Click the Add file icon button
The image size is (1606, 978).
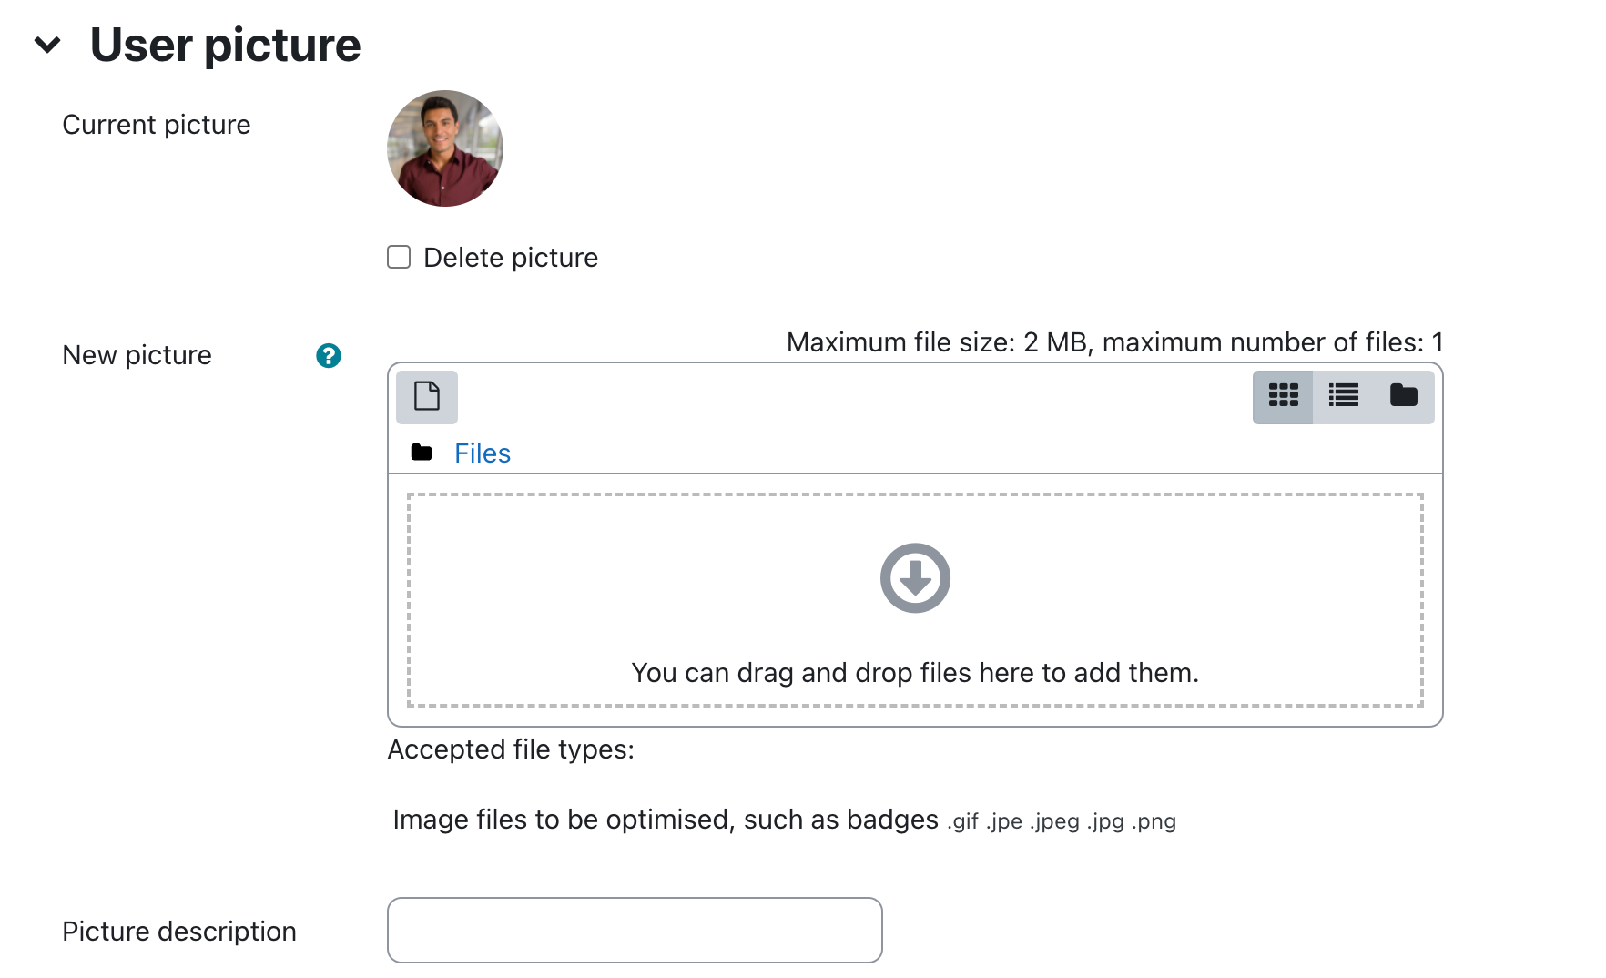pos(427,396)
